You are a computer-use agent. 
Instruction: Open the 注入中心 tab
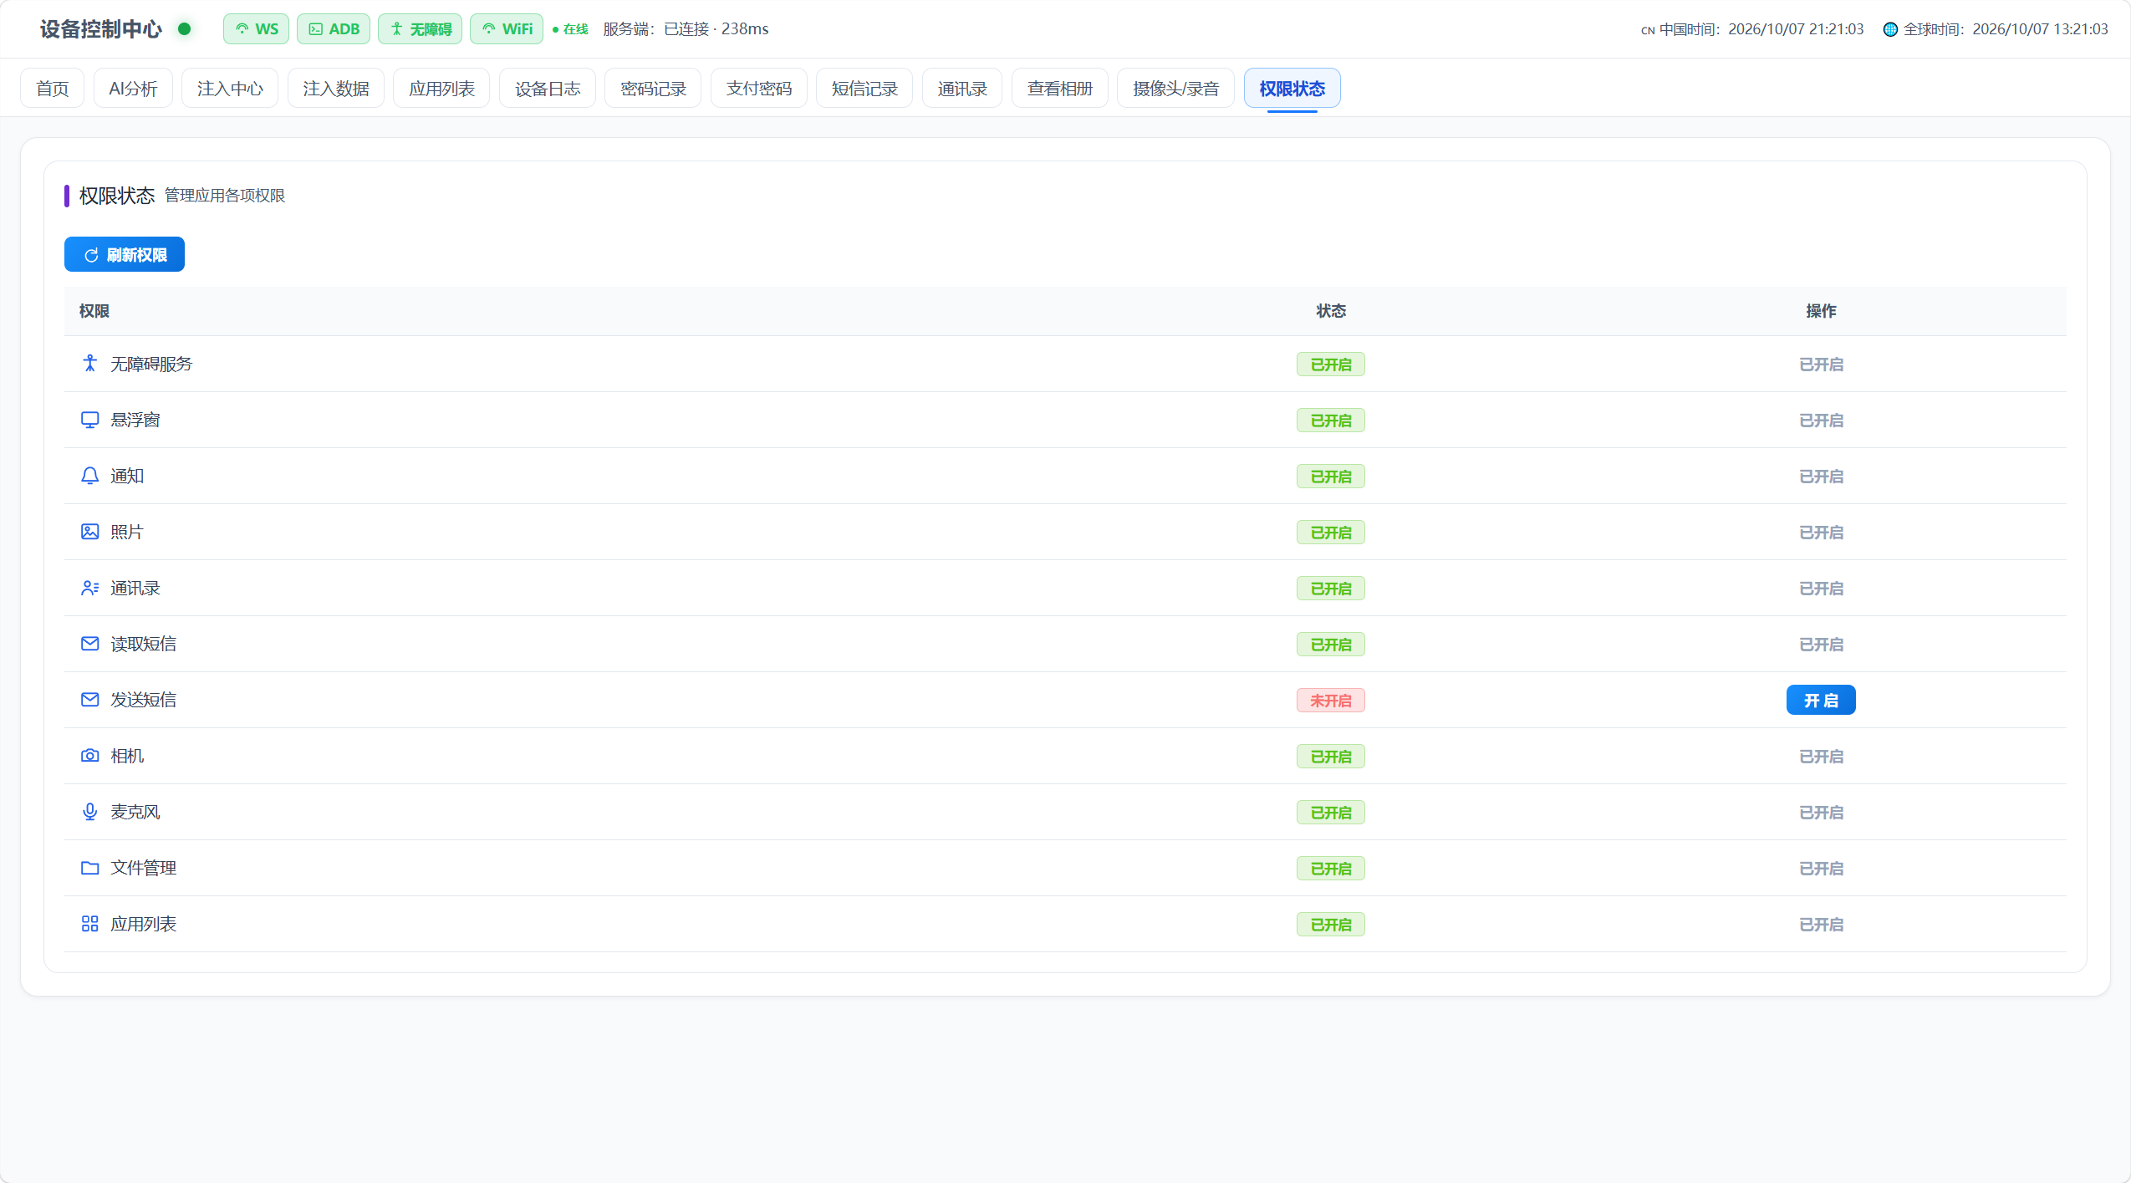point(230,88)
